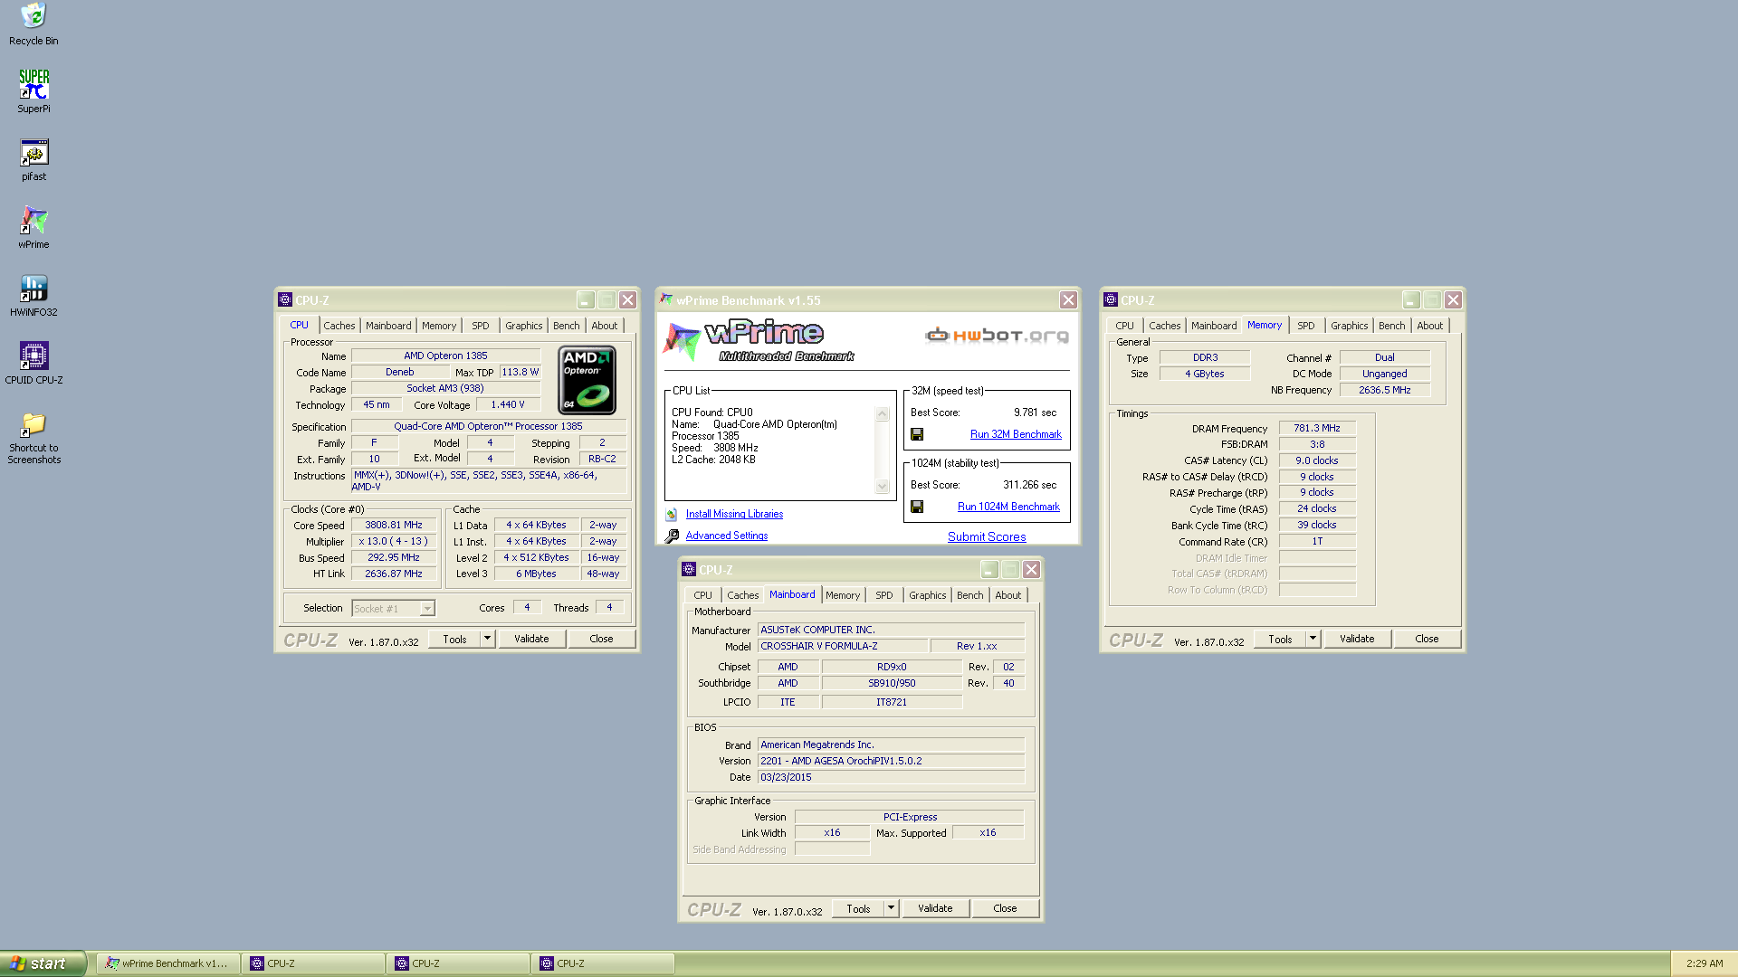Click Validate in the Mainboard window
1738x977 pixels.
pyautogui.click(x=935, y=908)
